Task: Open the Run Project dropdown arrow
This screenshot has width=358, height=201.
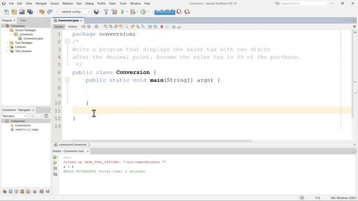Action: (x=127, y=12)
